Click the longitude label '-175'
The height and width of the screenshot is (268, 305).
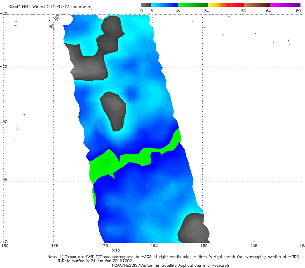coord(53,246)
